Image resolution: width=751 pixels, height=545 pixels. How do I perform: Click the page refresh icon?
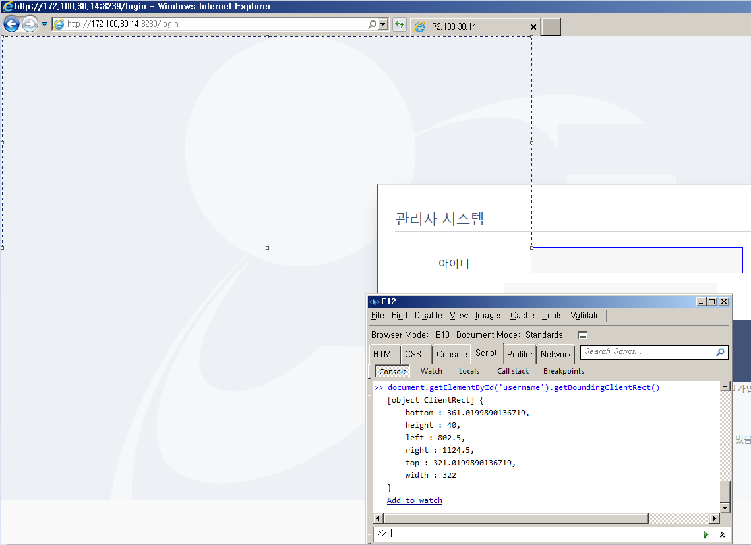(x=399, y=24)
